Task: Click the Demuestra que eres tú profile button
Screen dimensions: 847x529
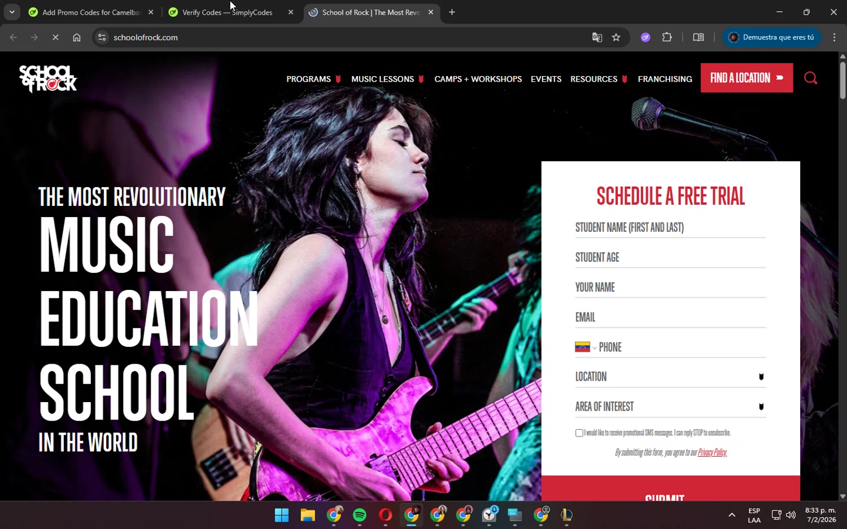Action: click(771, 37)
